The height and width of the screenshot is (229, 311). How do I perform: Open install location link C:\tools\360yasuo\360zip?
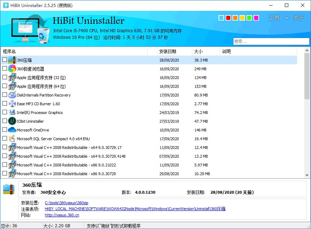pyautogui.click(x=66, y=203)
